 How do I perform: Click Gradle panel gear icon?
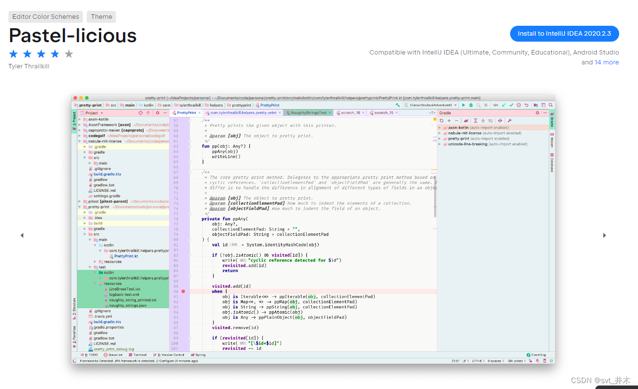[537, 113]
